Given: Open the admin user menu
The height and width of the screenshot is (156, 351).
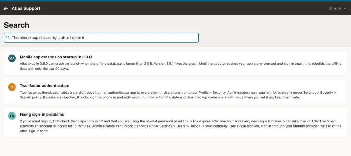Looking at the screenshot, I should [338, 8].
